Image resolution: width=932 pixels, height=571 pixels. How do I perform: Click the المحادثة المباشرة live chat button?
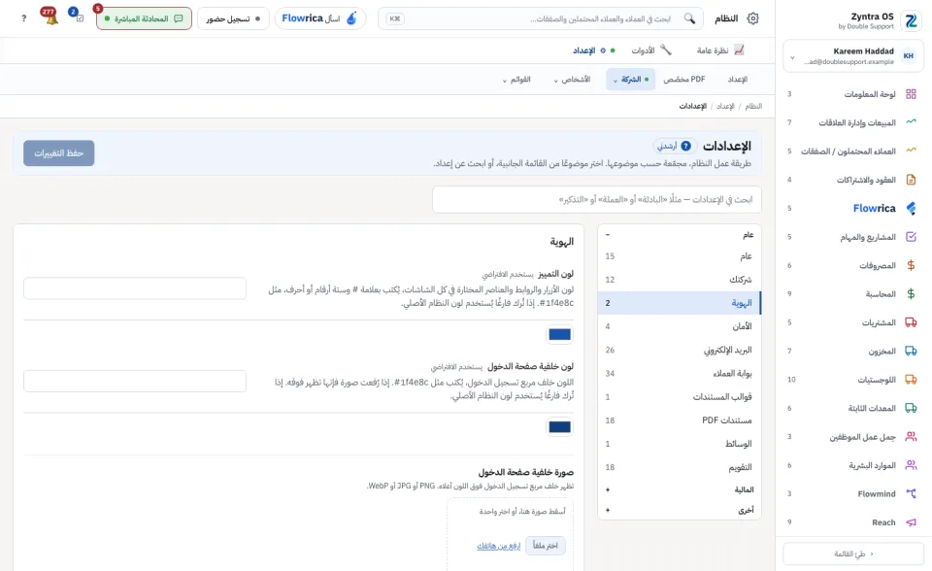click(x=144, y=18)
